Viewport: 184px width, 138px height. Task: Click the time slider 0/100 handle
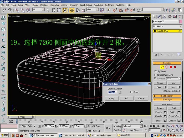click(21, 117)
